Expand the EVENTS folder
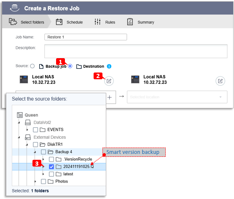The height and width of the screenshot is (199, 234). [27, 130]
